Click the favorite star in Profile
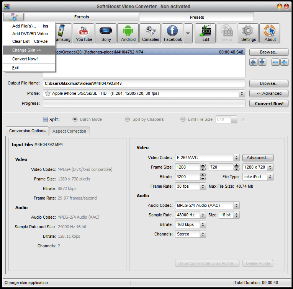The width and height of the screenshot is (293, 289). coord(47,93)
